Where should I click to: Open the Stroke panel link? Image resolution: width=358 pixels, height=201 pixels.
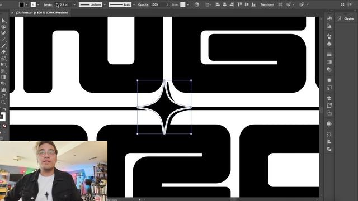tap(48, 5)
